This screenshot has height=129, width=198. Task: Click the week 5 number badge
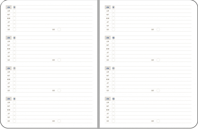pyautogui.click(x=14, y=7)
